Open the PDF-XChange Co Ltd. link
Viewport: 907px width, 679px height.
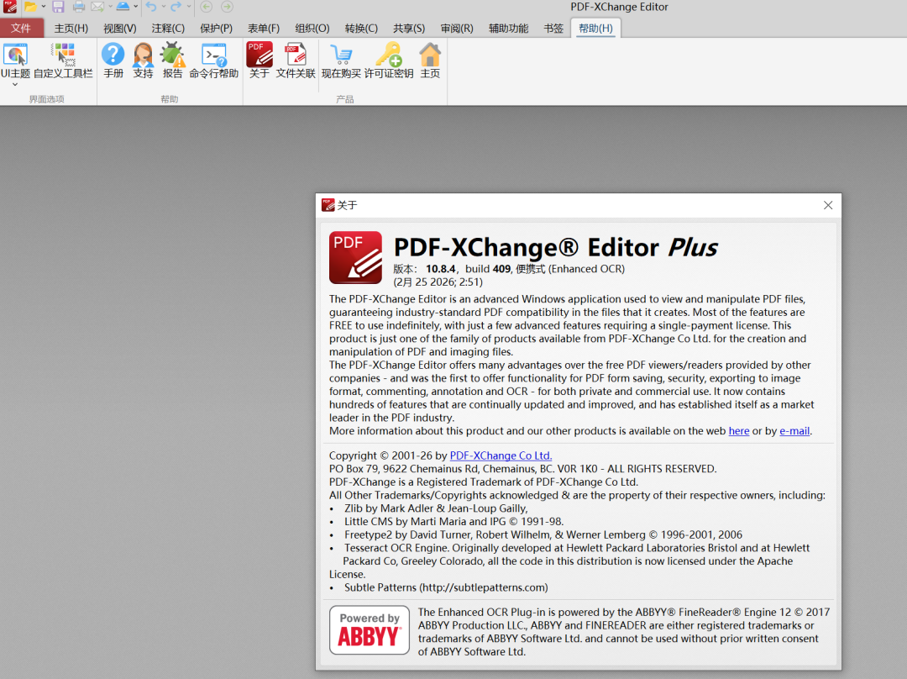[x=501, y=455]
